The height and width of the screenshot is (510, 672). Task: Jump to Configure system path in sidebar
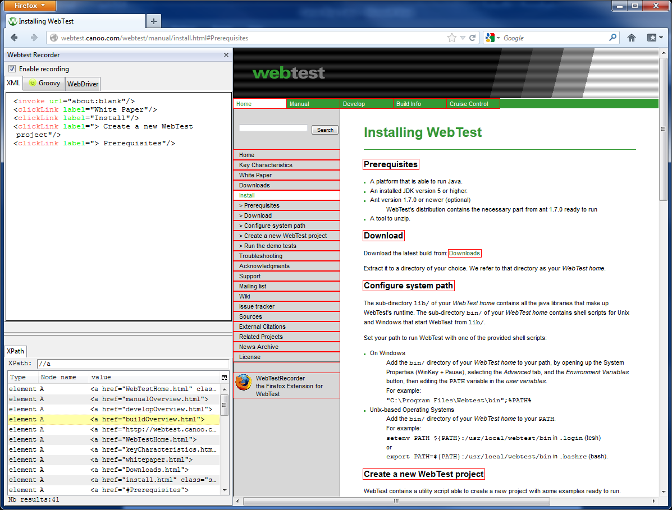[287, 226]
